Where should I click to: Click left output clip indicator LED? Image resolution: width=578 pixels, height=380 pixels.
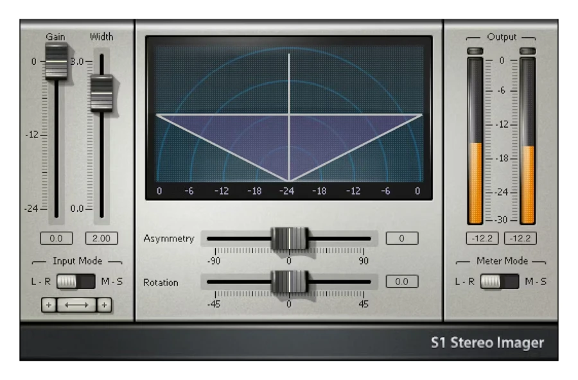coord(475,51)
